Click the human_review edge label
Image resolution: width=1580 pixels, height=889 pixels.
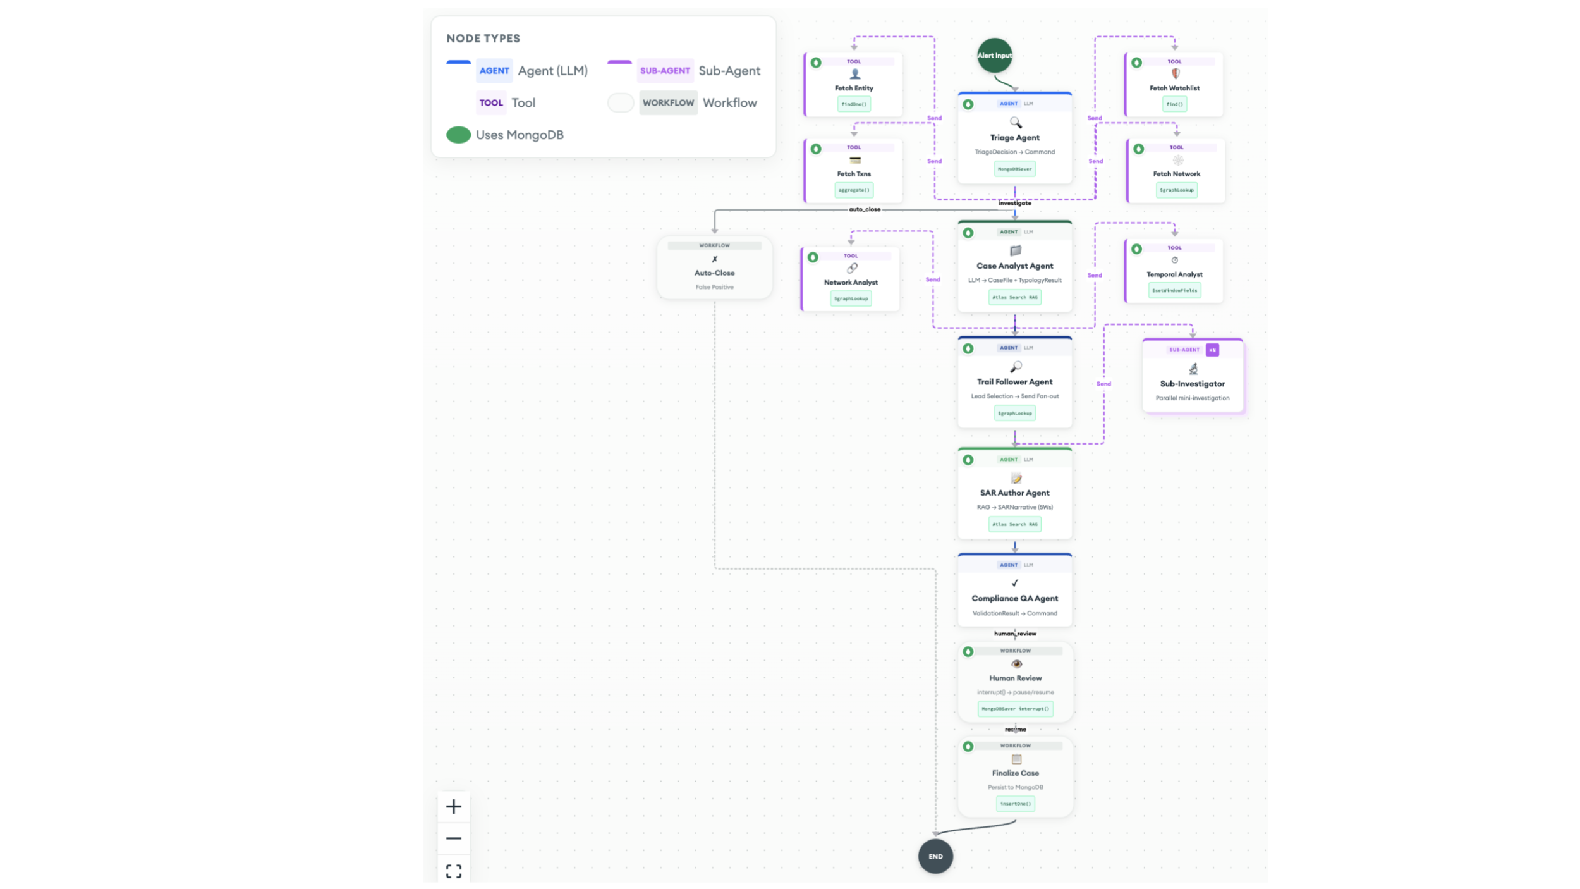pos(1015,634)
